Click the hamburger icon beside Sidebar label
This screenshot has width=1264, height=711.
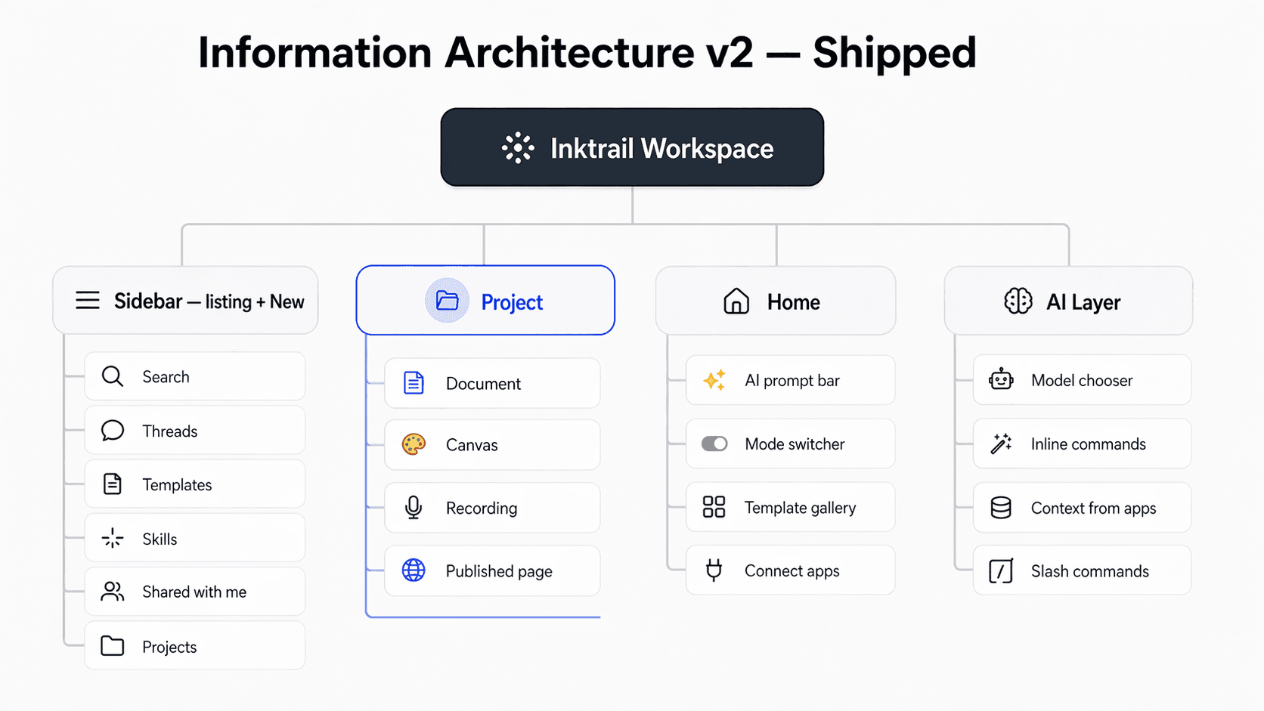88,300
